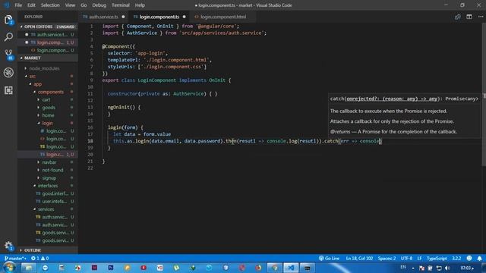Close unsaved auth.service.ts tab via its dot

point(123,17)
